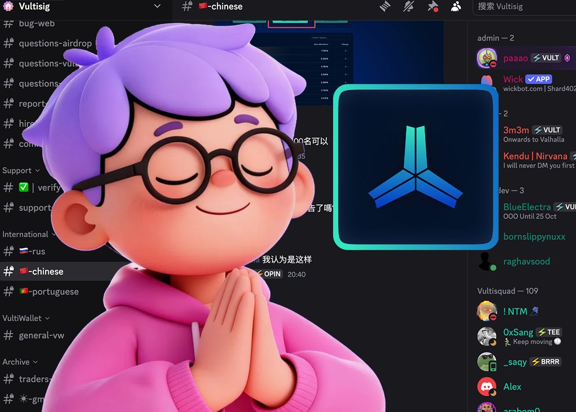Open bornslippynuxx member profile
576x412 pixels.
coord(534,237)
